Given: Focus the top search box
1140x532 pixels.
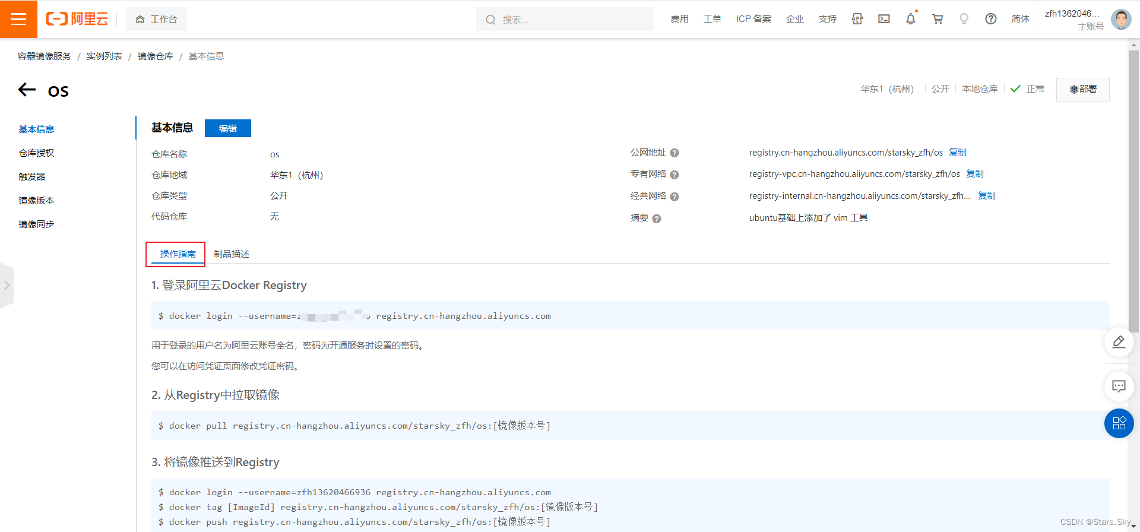Looking at the screenshot, I should (x=565, y=19).
